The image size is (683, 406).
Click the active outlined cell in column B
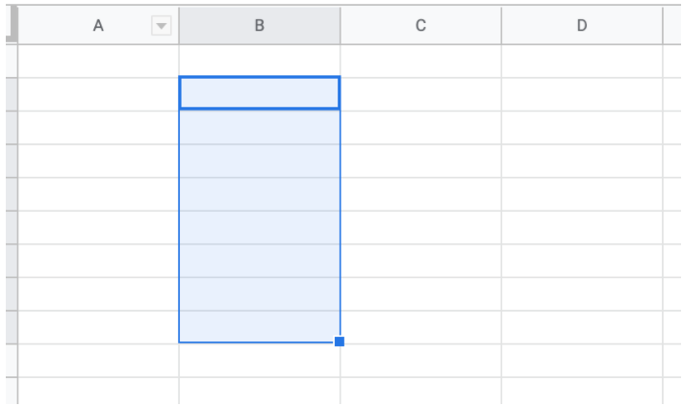tap(260, 92)
